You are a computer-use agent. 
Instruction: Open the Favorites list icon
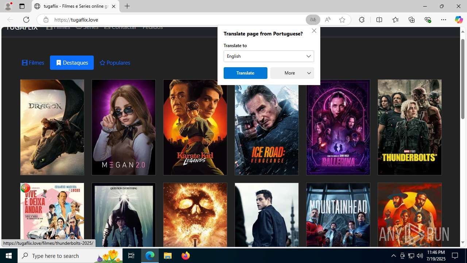pyautogui.click(x=395, y=20)
